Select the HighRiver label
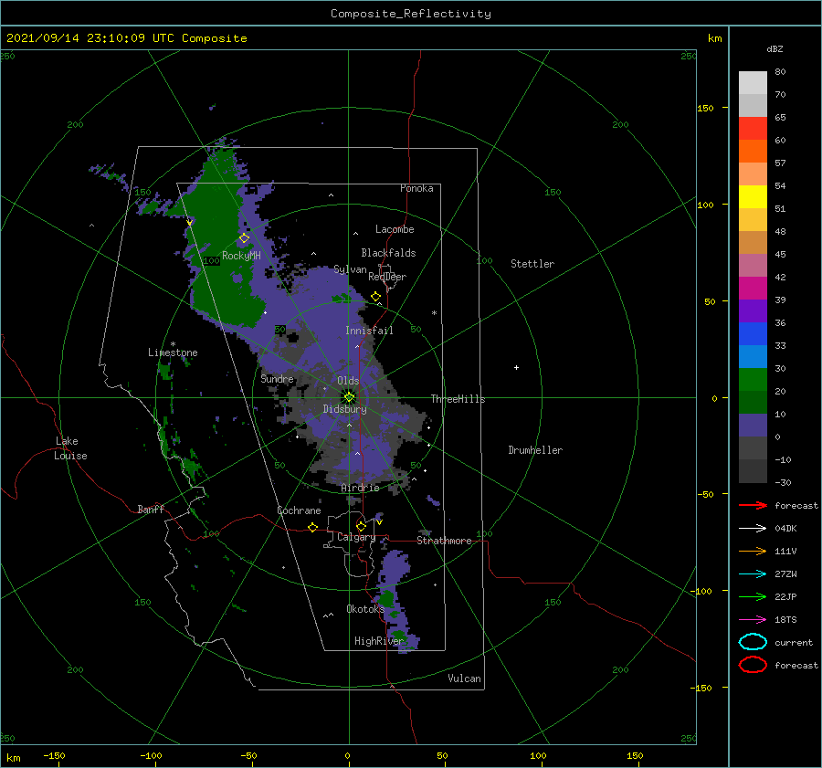The width and height of the screenshot is (822, 768). tap(378, 641)
